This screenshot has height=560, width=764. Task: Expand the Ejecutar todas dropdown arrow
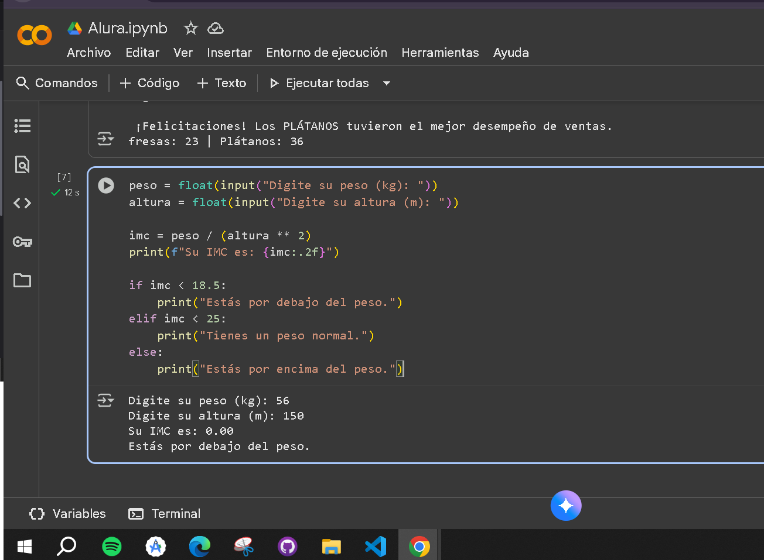(x=387, y=83)
